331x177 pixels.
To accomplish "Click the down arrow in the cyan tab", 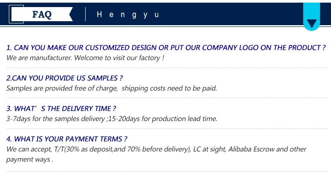I will click(x=312, y=23).
